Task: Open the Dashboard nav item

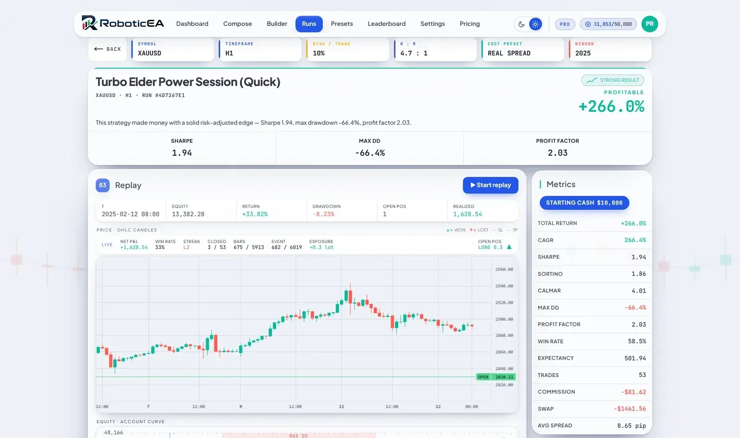Action: (x=192, y=24)
